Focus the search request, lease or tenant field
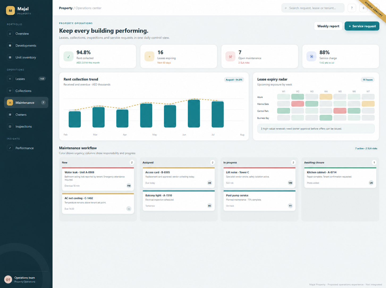 [x=313, y=8]
